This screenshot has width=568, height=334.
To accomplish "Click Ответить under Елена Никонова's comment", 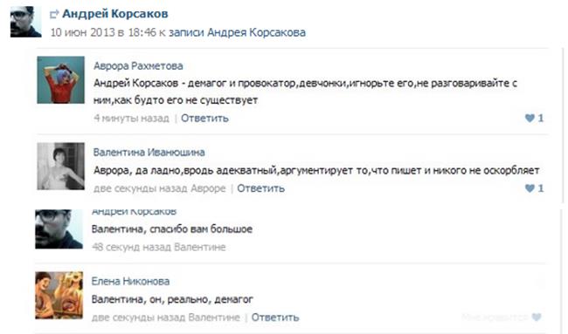I will 275,317.
